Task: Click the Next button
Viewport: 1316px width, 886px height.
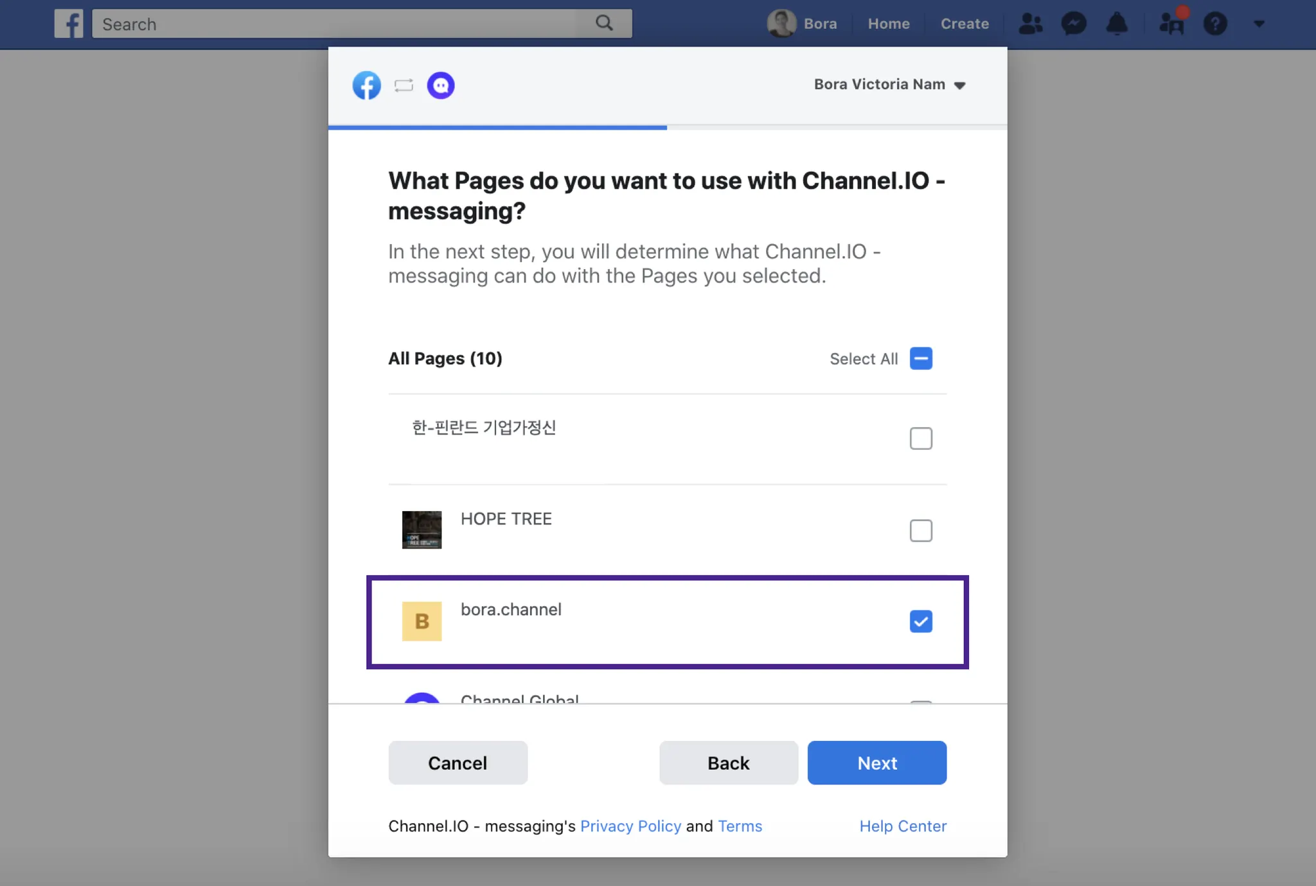Action: [876, 763]
